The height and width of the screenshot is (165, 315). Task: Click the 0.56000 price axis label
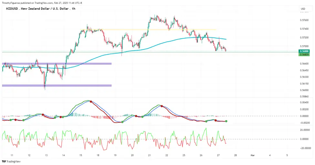304,90
